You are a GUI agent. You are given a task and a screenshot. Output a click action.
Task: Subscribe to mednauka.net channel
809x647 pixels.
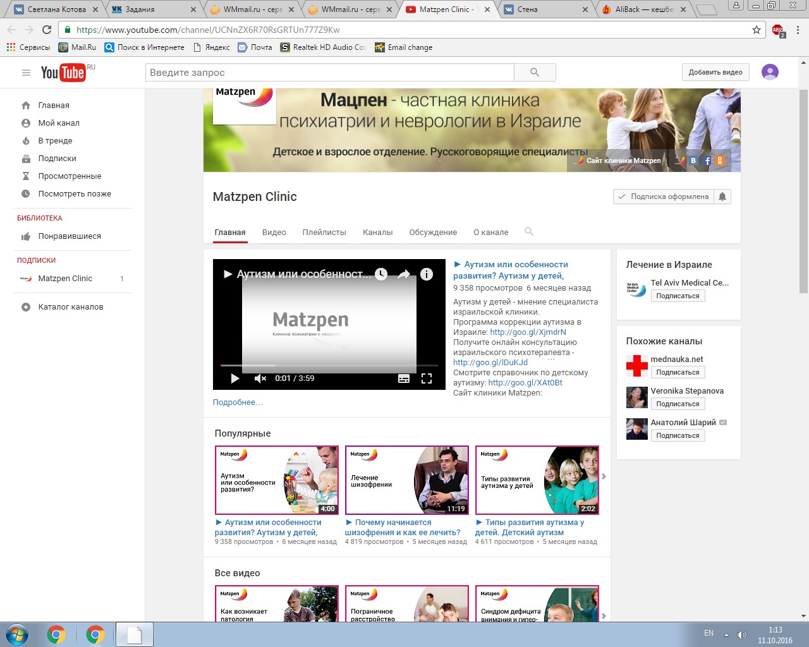pos(678,372)
